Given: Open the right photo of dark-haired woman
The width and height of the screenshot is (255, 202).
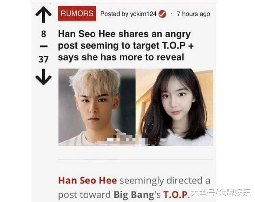Looking at the screenshot, I should click(174, 107).
